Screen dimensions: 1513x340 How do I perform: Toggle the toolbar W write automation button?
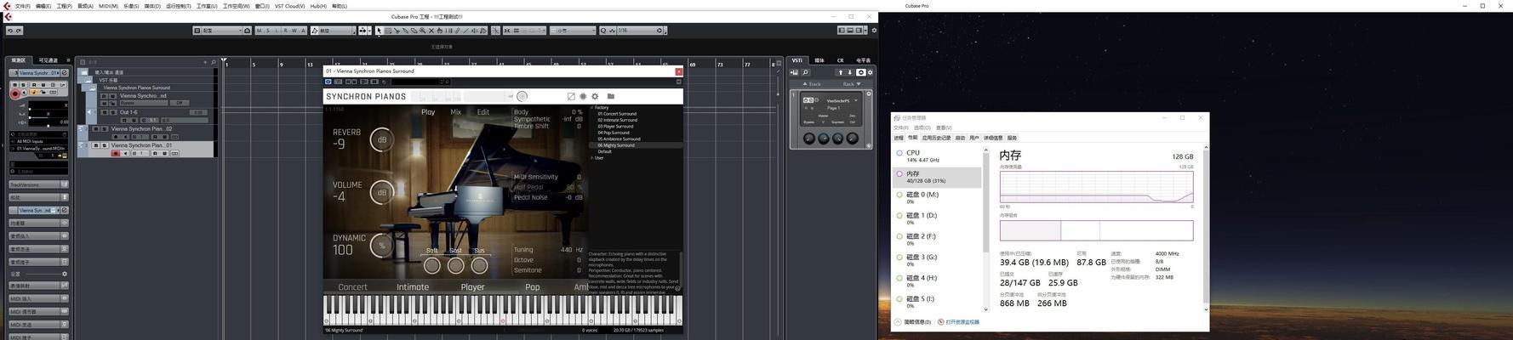click(294, 31)
